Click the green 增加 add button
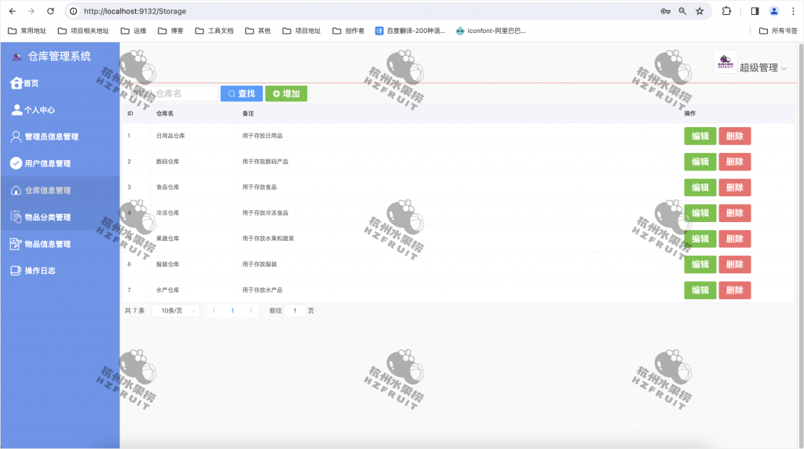804x449 pixels. click(286, 93)
